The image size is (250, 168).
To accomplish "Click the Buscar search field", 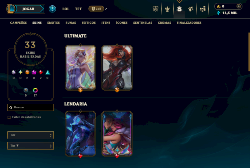I will (x=31, y=107).
